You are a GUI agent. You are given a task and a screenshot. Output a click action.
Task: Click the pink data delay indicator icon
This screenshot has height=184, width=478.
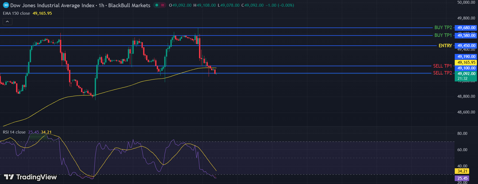tap(163, 5)
